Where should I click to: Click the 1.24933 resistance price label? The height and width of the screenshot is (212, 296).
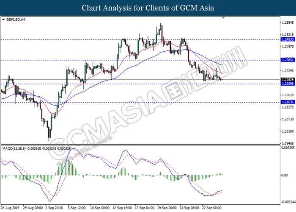[x=288, y=39]
